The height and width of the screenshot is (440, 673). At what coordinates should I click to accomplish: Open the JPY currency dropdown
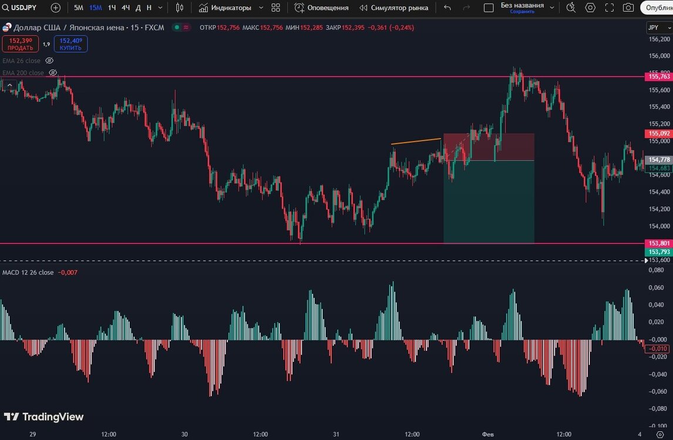coord(659,28)
